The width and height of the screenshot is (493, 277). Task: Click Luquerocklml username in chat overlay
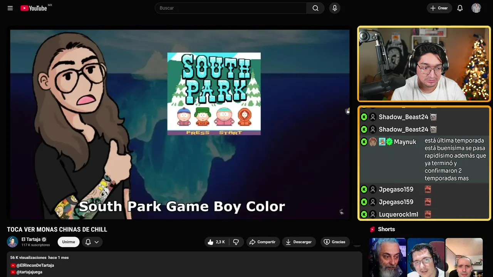[398, 214]
